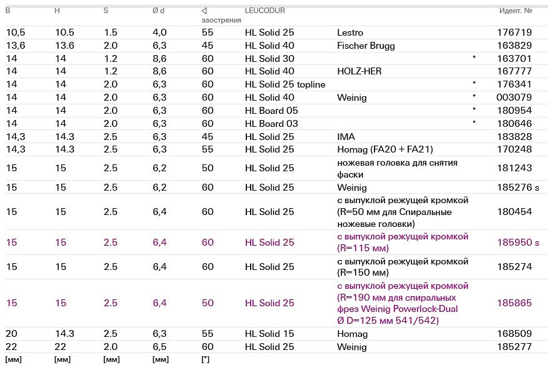This screenshot has width=552, height=370.
Task: Click the [°] unit label in the footer
Action: click(205, 360)
